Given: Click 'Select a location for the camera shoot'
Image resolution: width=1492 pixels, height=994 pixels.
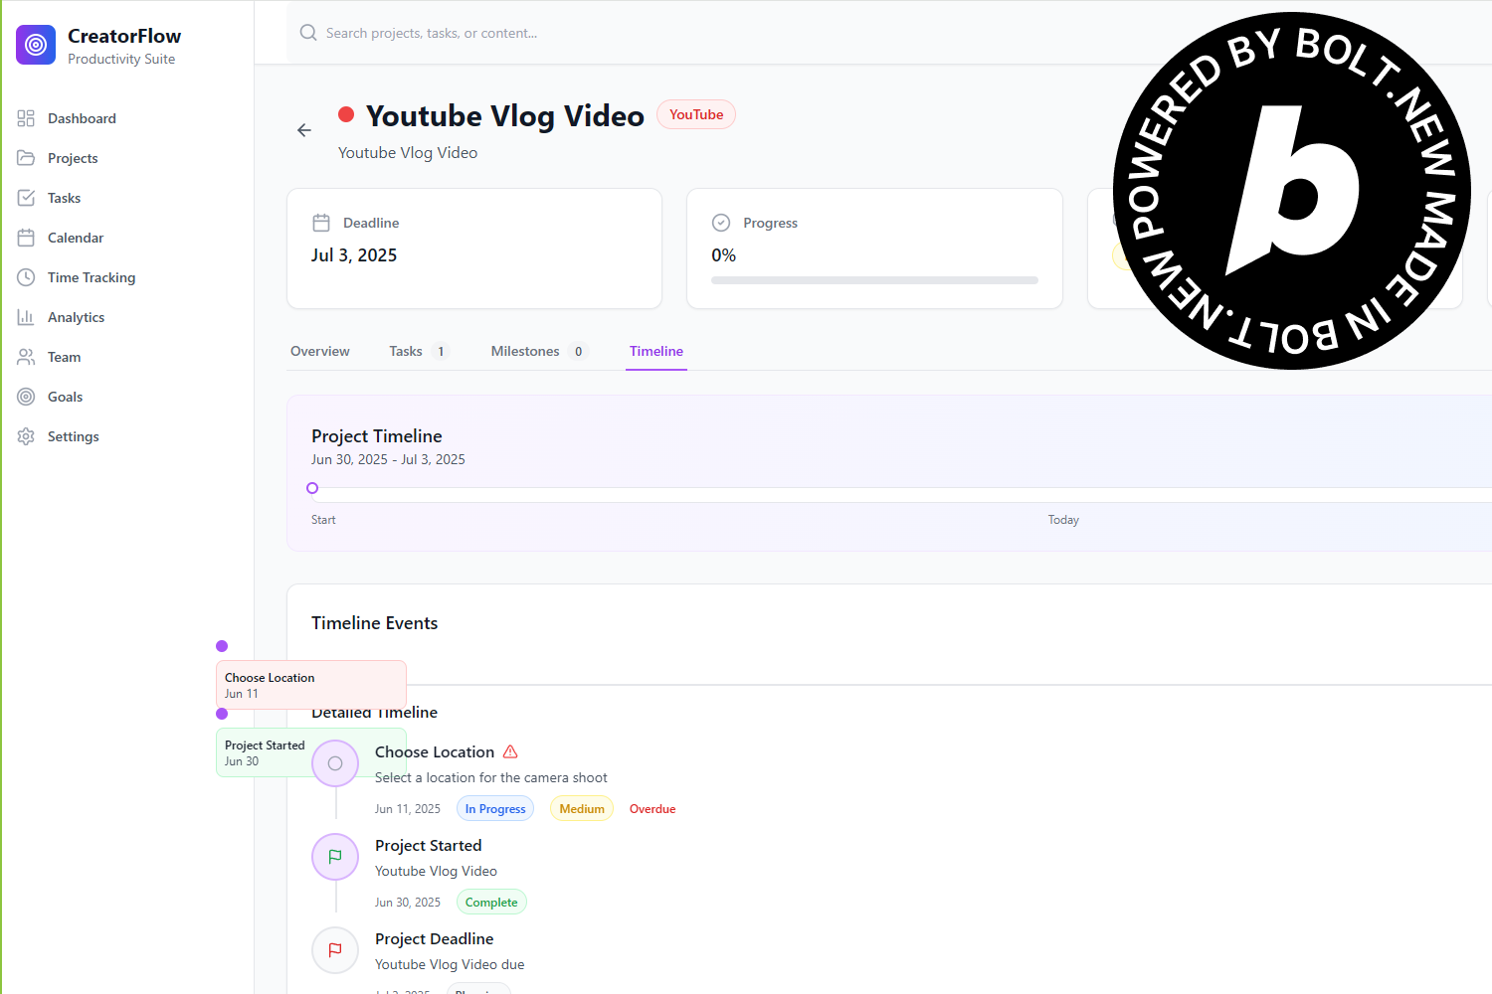Looking at the screenshot, I should (491, 778).
